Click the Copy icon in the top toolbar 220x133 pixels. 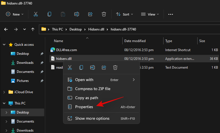point(49,14)
